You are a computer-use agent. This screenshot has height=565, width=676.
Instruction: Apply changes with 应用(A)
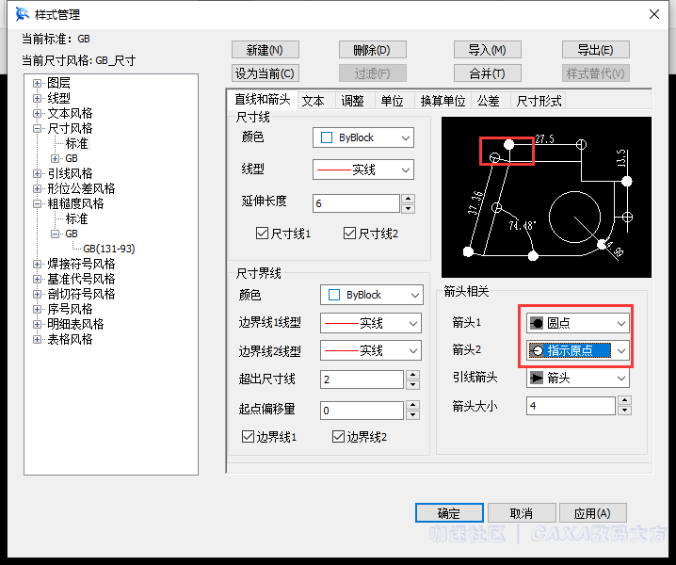pos(593,513)
